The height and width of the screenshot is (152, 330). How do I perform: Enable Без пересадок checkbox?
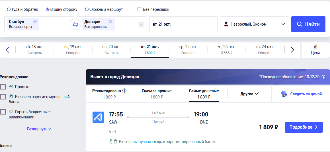153,9
